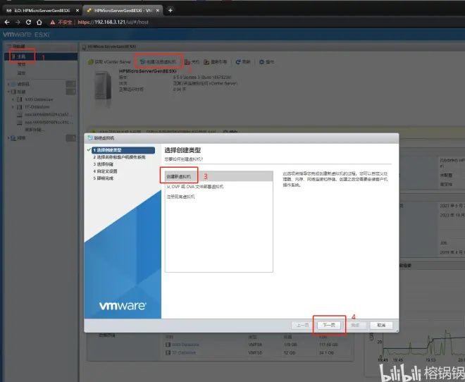Click the 存储 (Storage) icon in the navigator
This screenshot has width=465, height=382.
click(13, 92)
